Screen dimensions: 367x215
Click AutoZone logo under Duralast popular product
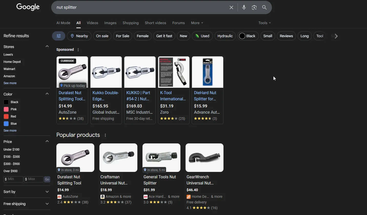[59, 197]
